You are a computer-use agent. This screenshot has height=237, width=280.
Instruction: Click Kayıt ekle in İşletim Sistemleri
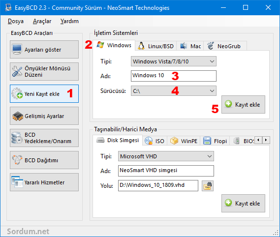click(x=243, y=104)
